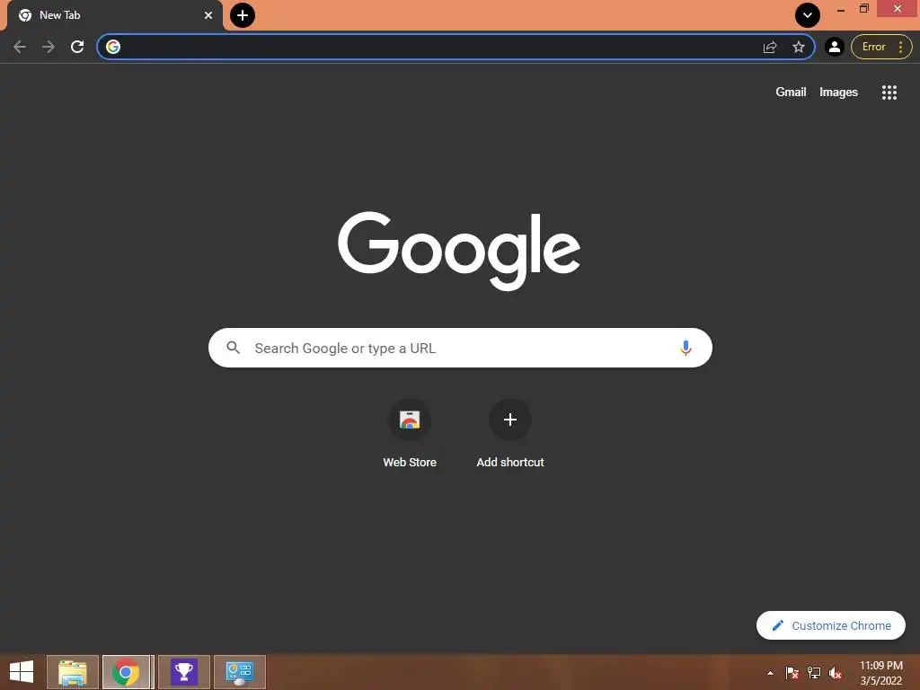Click the Google logo

459,251
